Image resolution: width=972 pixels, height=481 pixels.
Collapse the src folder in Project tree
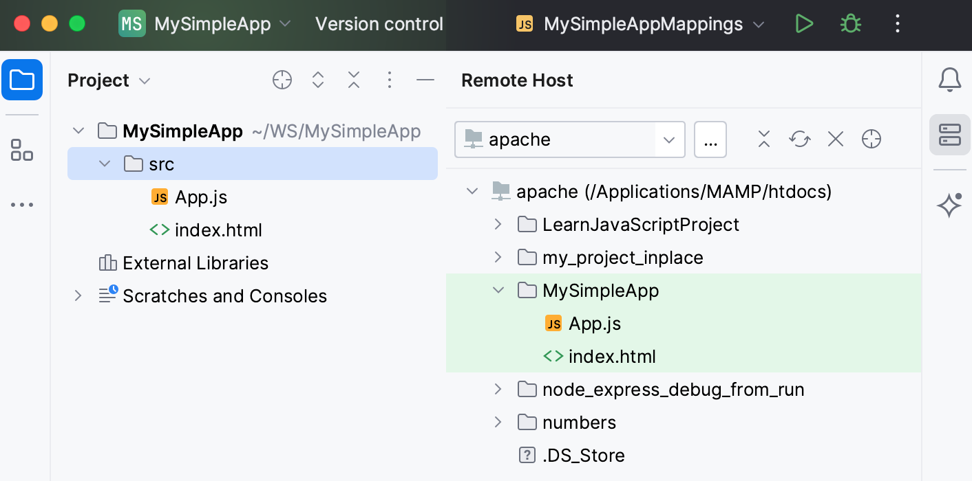coord(104,163)
